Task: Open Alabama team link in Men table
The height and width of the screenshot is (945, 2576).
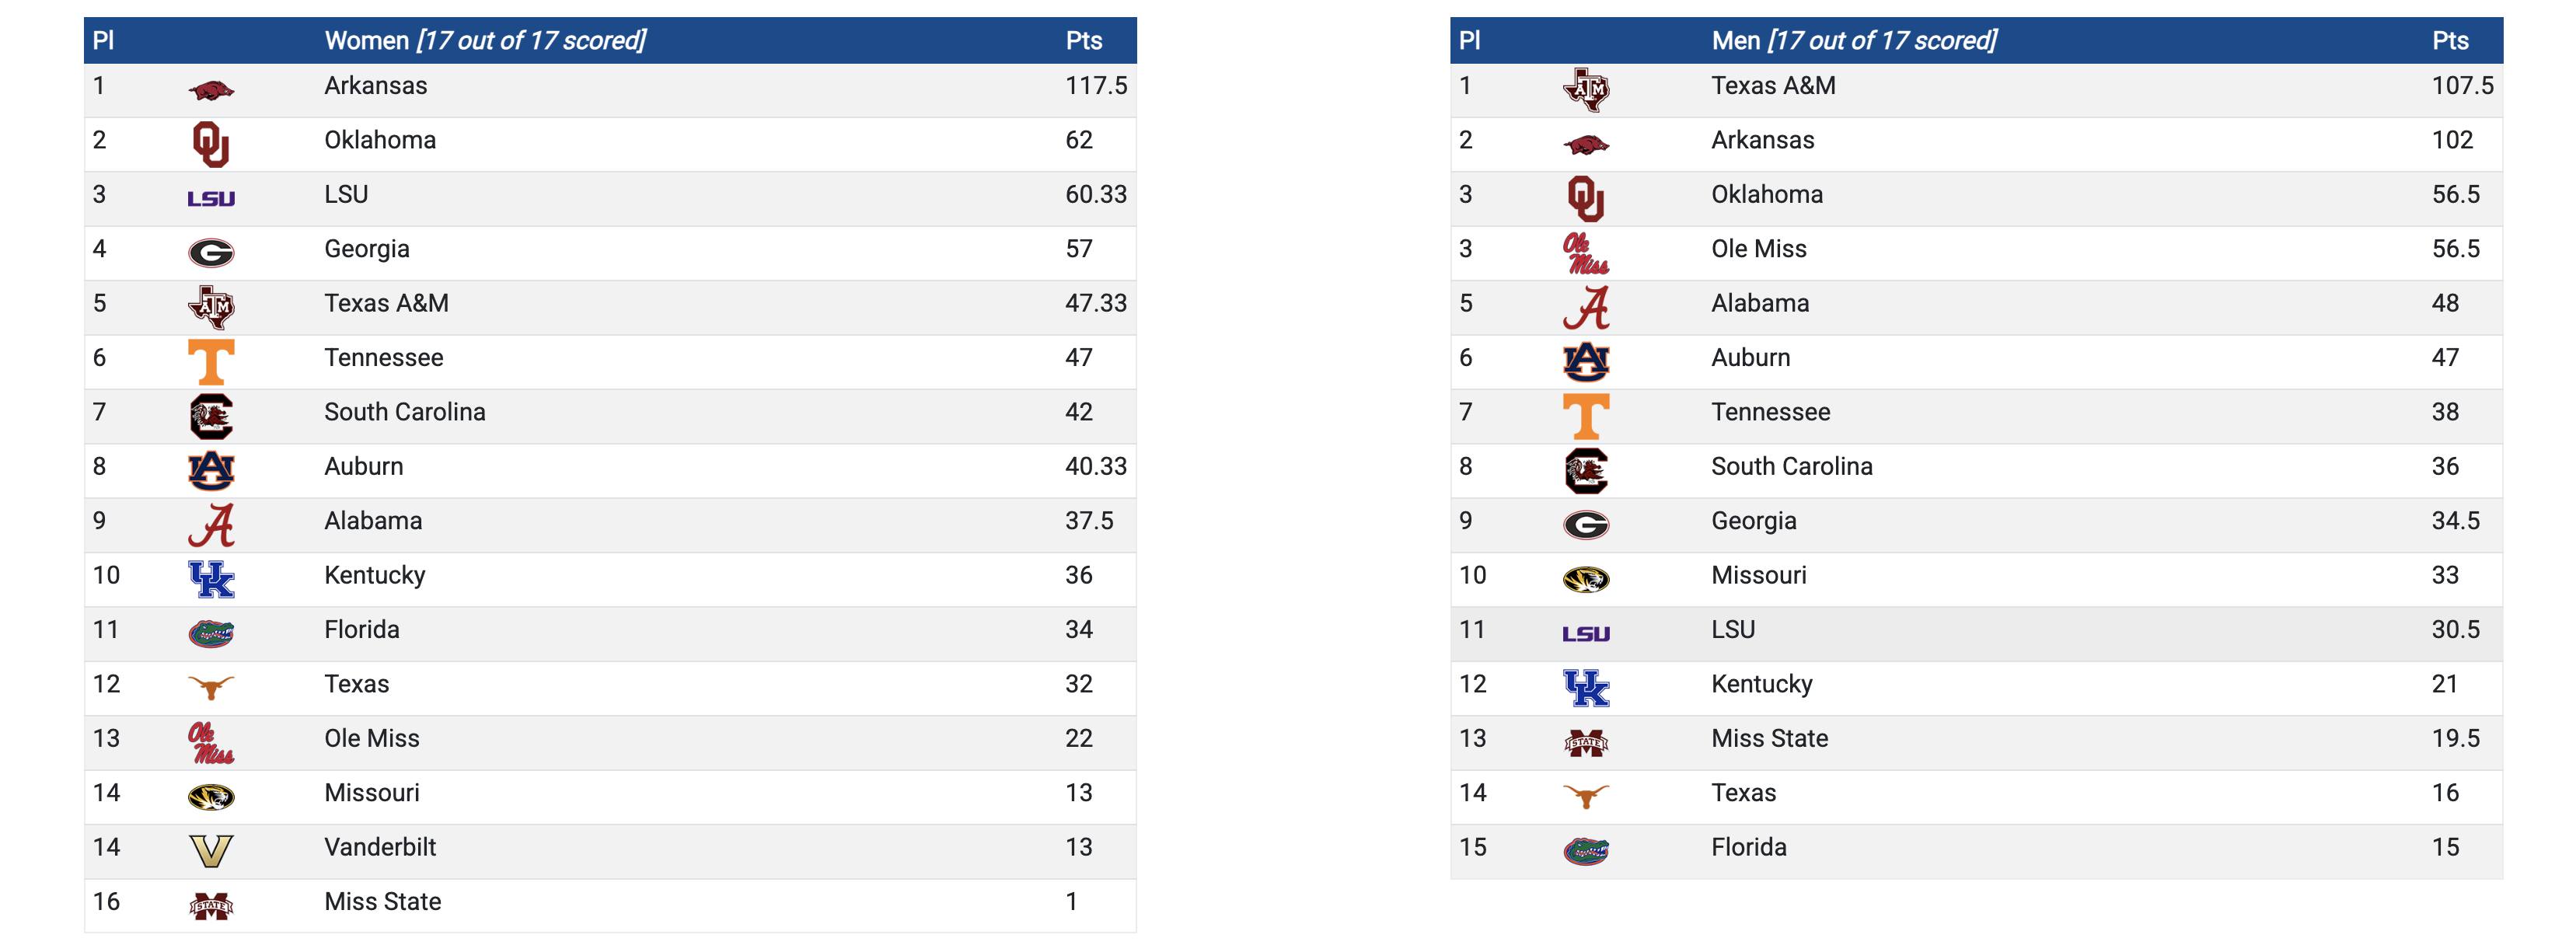Action: click(x=1759, y=303)
